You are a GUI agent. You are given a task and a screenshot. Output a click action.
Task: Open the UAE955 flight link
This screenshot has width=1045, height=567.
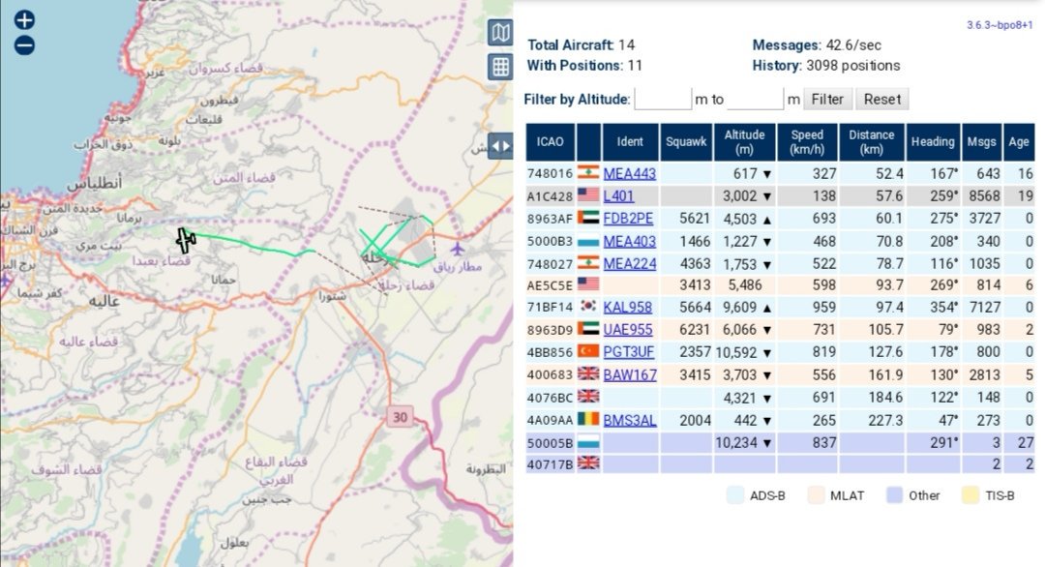(x=628, y=330)
